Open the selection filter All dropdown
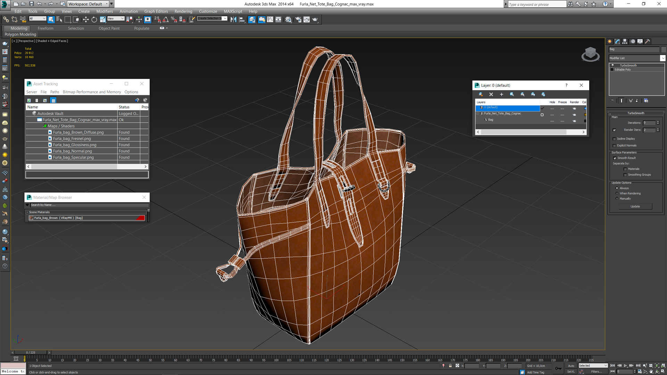The width and height of the screenshot is (667, 375). [37, 18]
